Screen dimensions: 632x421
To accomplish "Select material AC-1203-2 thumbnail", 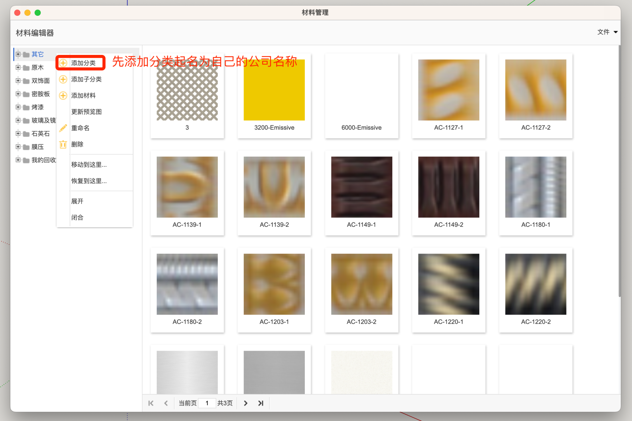I will coord(361,284).
